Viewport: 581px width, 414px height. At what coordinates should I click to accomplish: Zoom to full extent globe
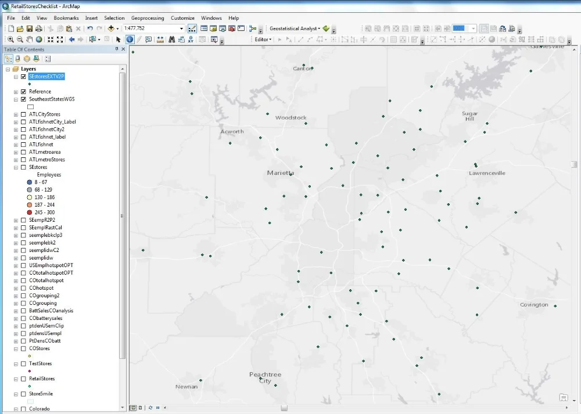click(38, 39)
